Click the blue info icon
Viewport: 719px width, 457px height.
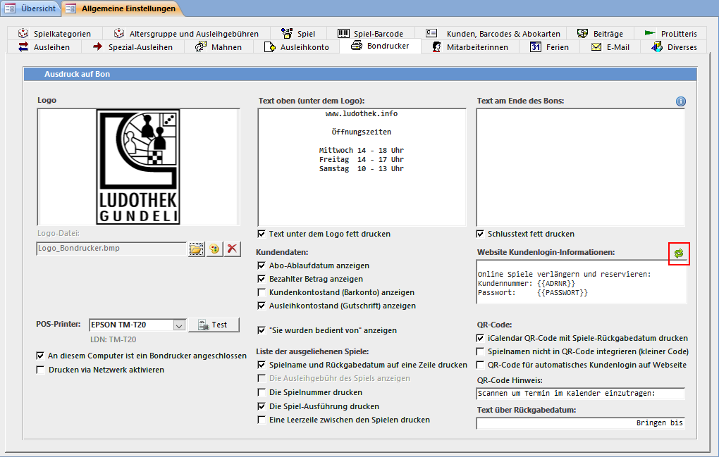tap(681, 101)
